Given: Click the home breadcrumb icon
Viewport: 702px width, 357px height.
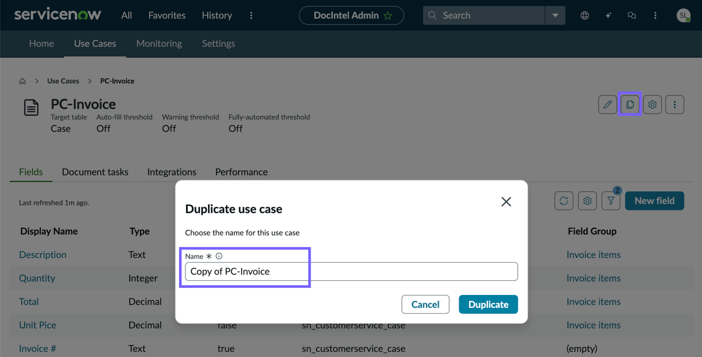Looking at the screenshot, I should (22, 81).
